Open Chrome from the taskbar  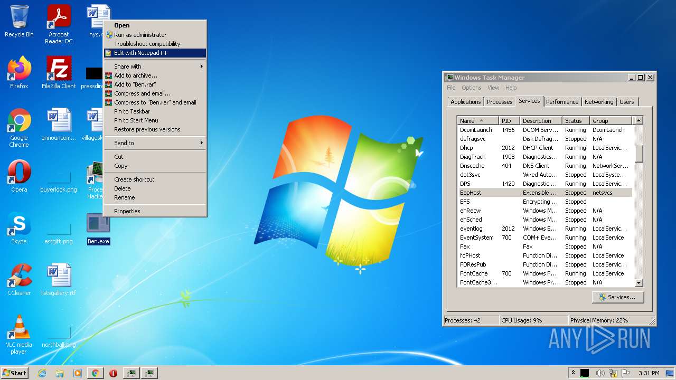tap(95, 373)
